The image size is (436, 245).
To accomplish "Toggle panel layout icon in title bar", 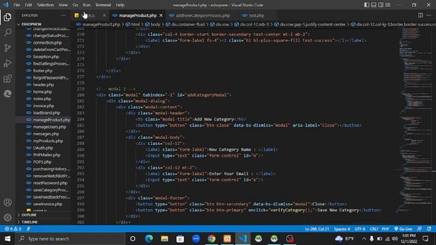I will [374, 5].
